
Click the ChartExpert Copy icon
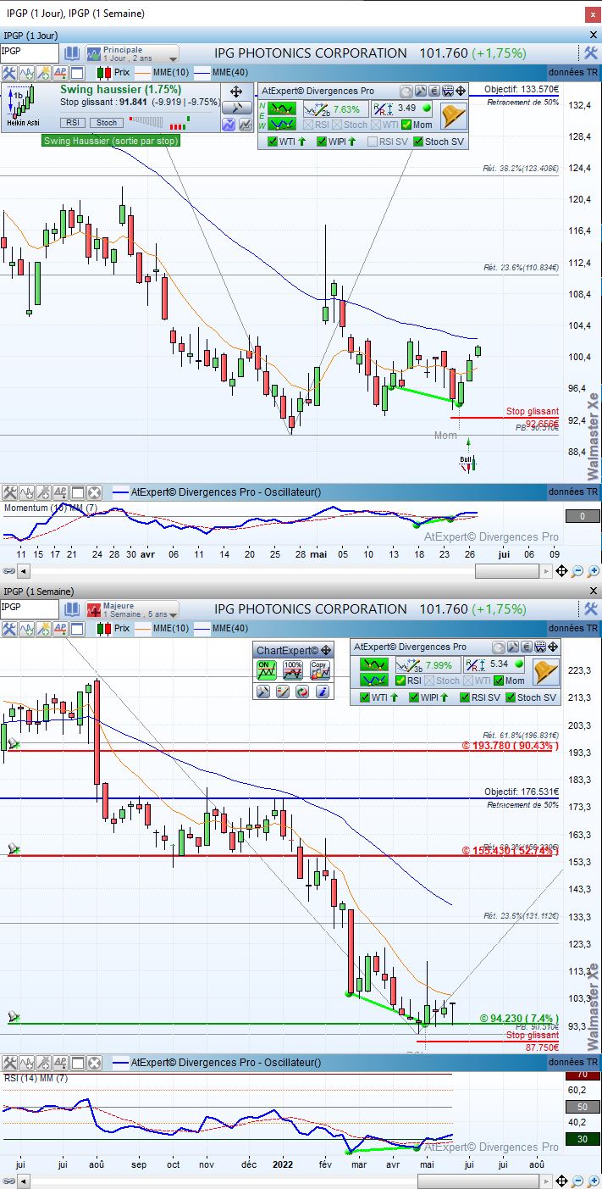pyautogui.click(x=319, y=671)
